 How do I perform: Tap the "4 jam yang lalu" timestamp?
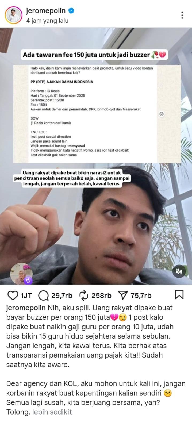(47, 21)
